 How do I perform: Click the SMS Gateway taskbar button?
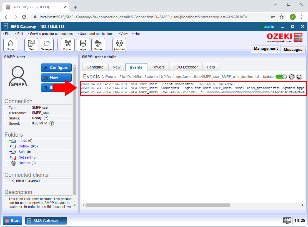(x=46, y=221)
